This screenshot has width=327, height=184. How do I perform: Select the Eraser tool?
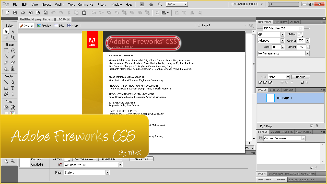coord(13,63)
